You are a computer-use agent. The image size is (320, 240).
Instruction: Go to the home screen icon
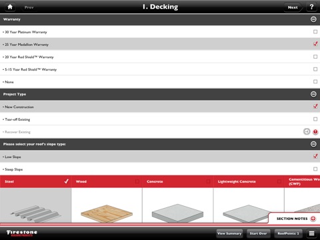[10, 7]
